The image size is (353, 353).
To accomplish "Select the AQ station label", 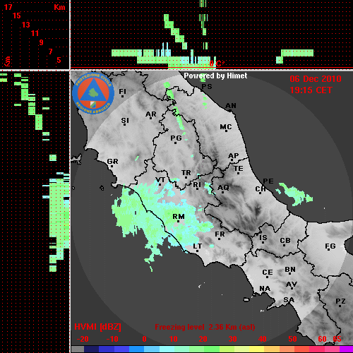I will [x=223, y=188].
